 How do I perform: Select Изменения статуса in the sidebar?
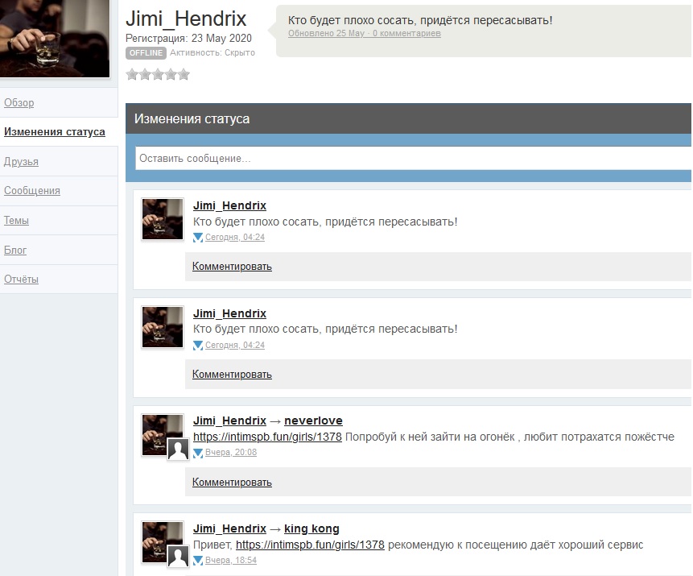click(55, 132)
